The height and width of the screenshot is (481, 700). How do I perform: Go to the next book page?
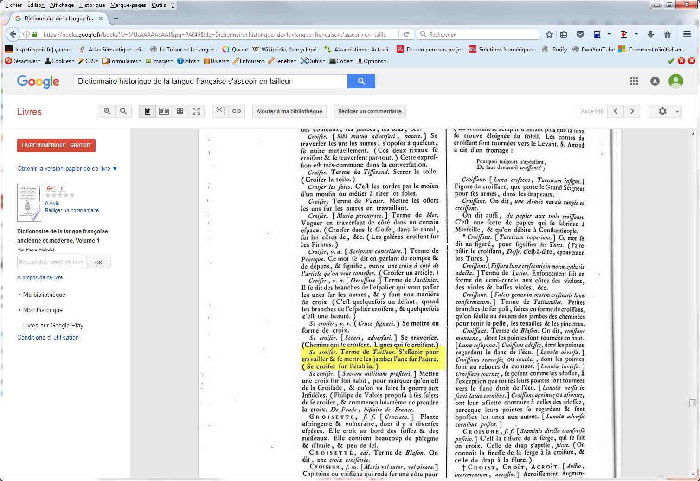point(632,111)
